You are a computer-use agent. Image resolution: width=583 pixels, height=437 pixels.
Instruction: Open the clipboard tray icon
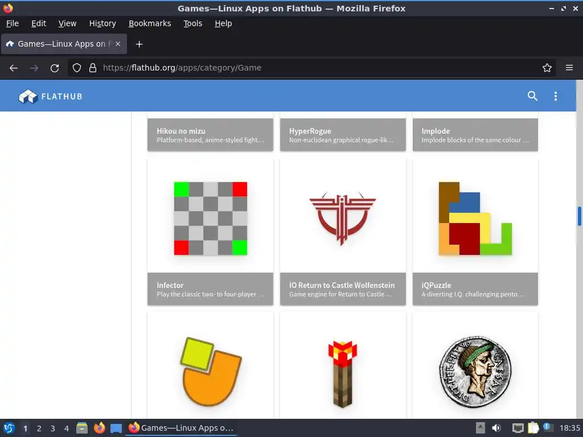click(x=533, y=428)
